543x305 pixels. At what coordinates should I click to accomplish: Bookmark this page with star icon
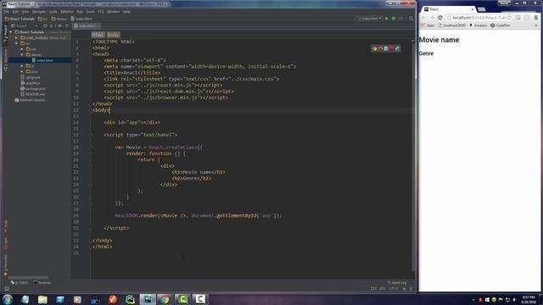pos(509,18)
